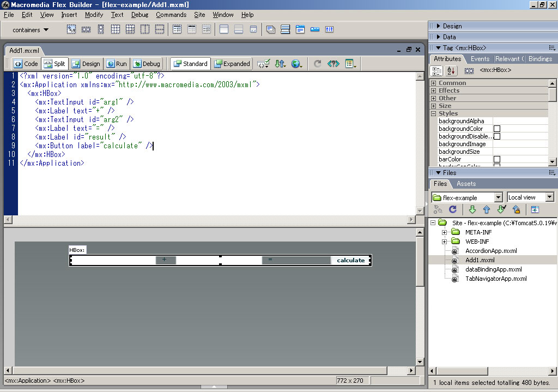This screenshot has width=558, height=392.
Task: Click the HBox tag icon in Tag inspector
Action: [469, 70]
